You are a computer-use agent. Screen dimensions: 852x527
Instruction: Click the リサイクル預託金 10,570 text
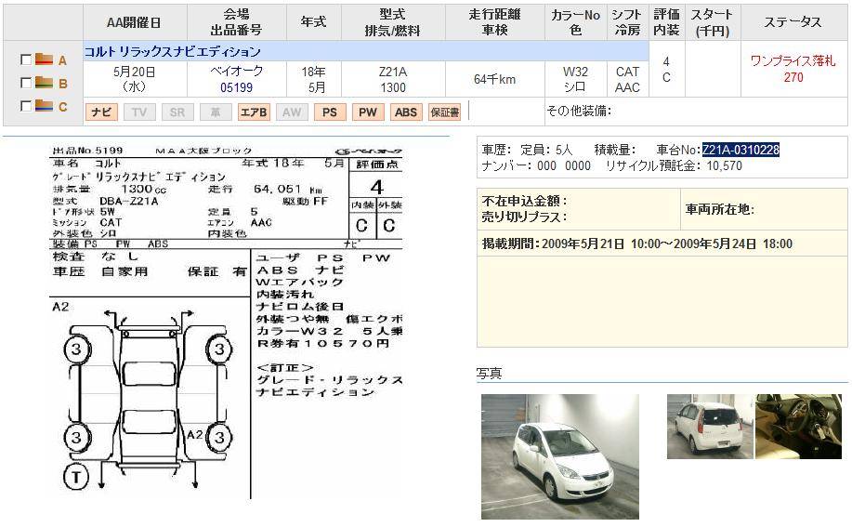coord(674,165)
